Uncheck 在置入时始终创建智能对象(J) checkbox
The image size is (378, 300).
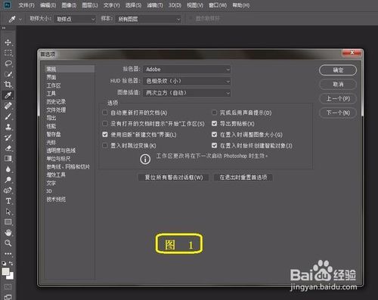click(x=214, y=145)
